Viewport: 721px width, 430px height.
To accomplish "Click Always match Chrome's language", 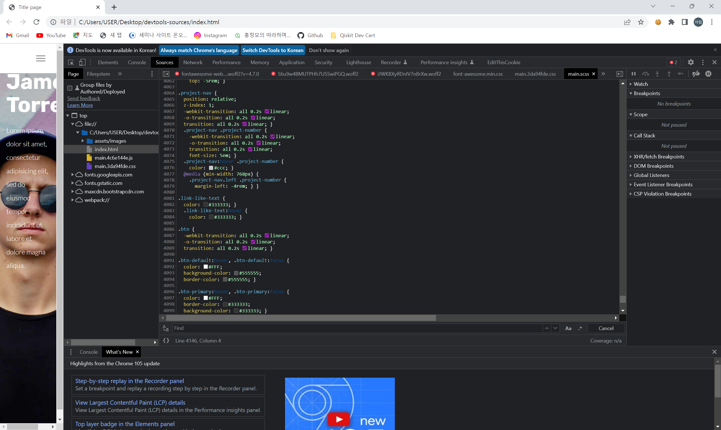I will coord(199,50).
